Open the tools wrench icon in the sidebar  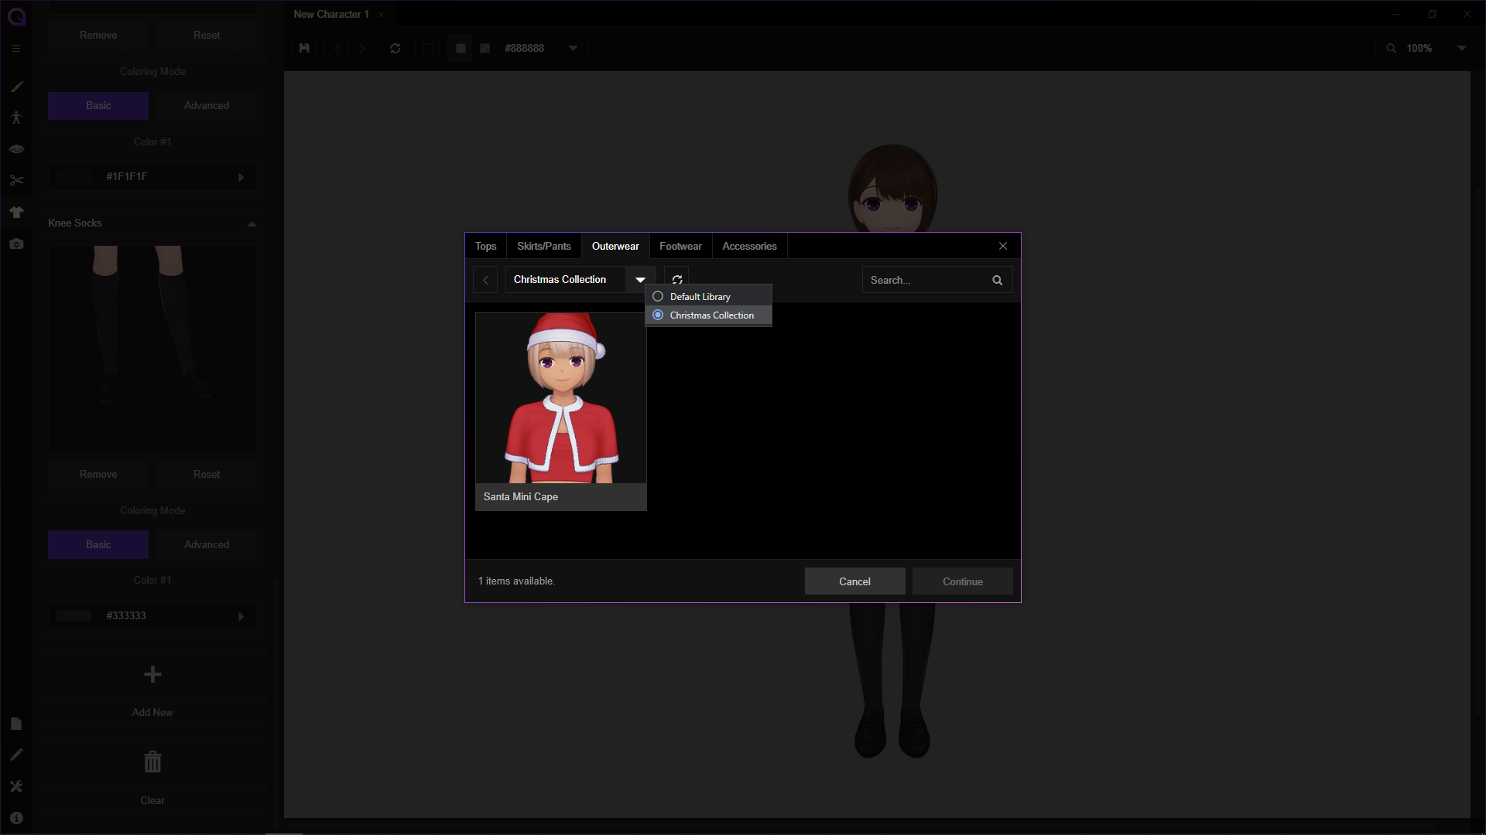[x=16, y=786]
